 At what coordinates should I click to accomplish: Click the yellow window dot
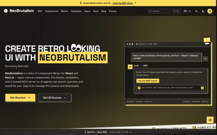coord(130,44)
